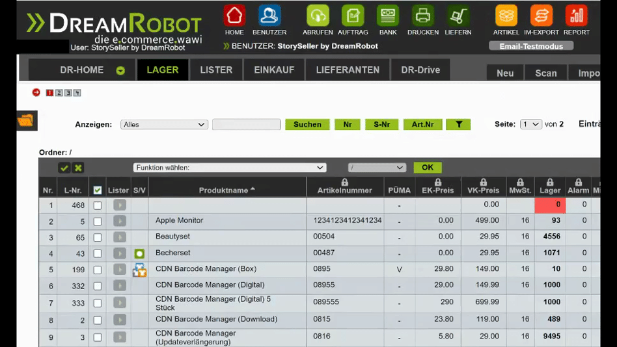
Task: Click the DRUCKEN printer icon
Action: pyautogui.click(x=422, y=16)
